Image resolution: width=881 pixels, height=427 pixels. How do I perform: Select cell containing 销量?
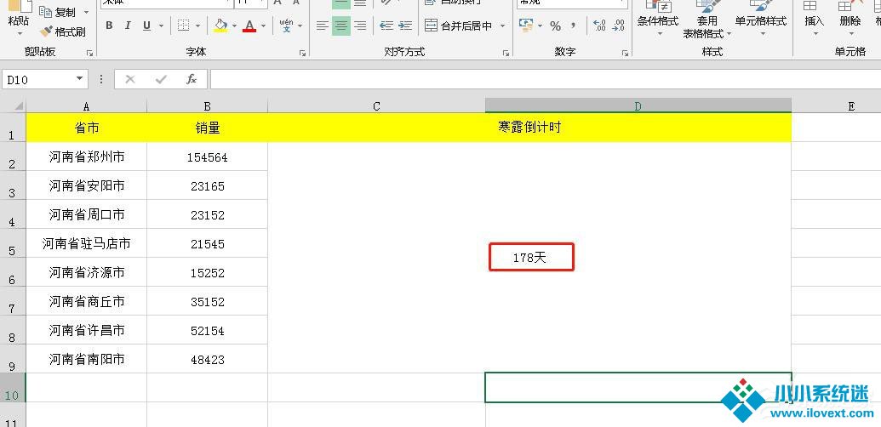coord(208,128)
